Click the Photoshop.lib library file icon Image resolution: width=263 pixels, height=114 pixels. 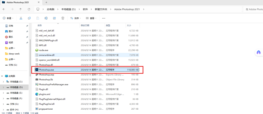point(37,79)
